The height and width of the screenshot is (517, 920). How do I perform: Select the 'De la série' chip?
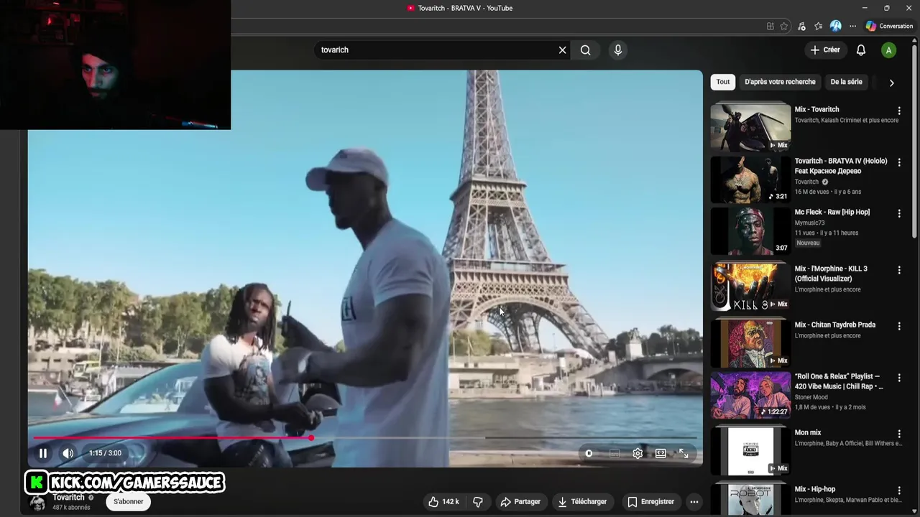846,82
